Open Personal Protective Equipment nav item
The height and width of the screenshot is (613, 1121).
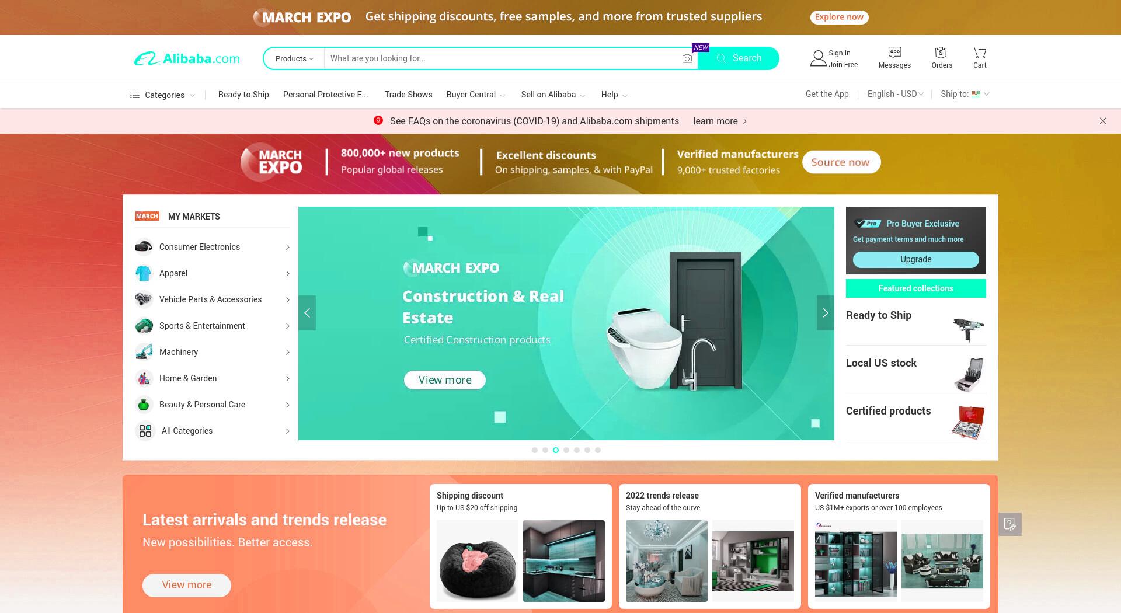[326, 95]
